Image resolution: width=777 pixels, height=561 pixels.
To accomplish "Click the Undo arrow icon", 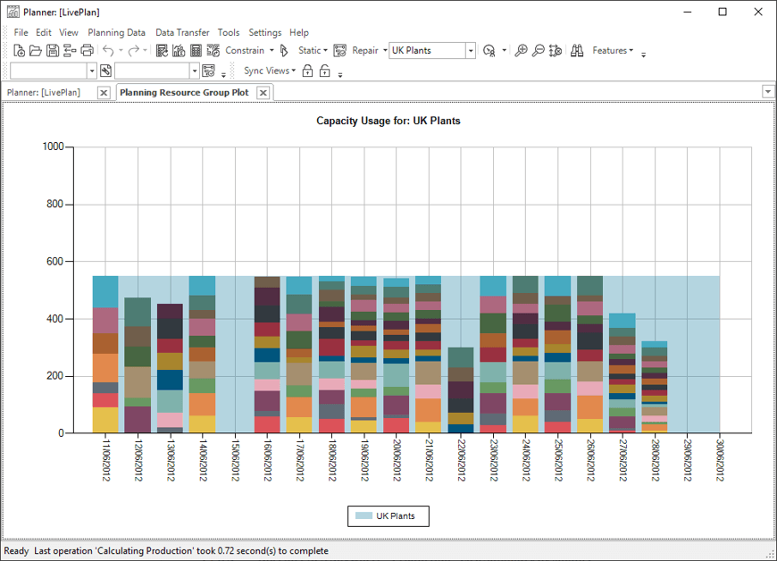I will pyautogui.click(x=108, y=51).
